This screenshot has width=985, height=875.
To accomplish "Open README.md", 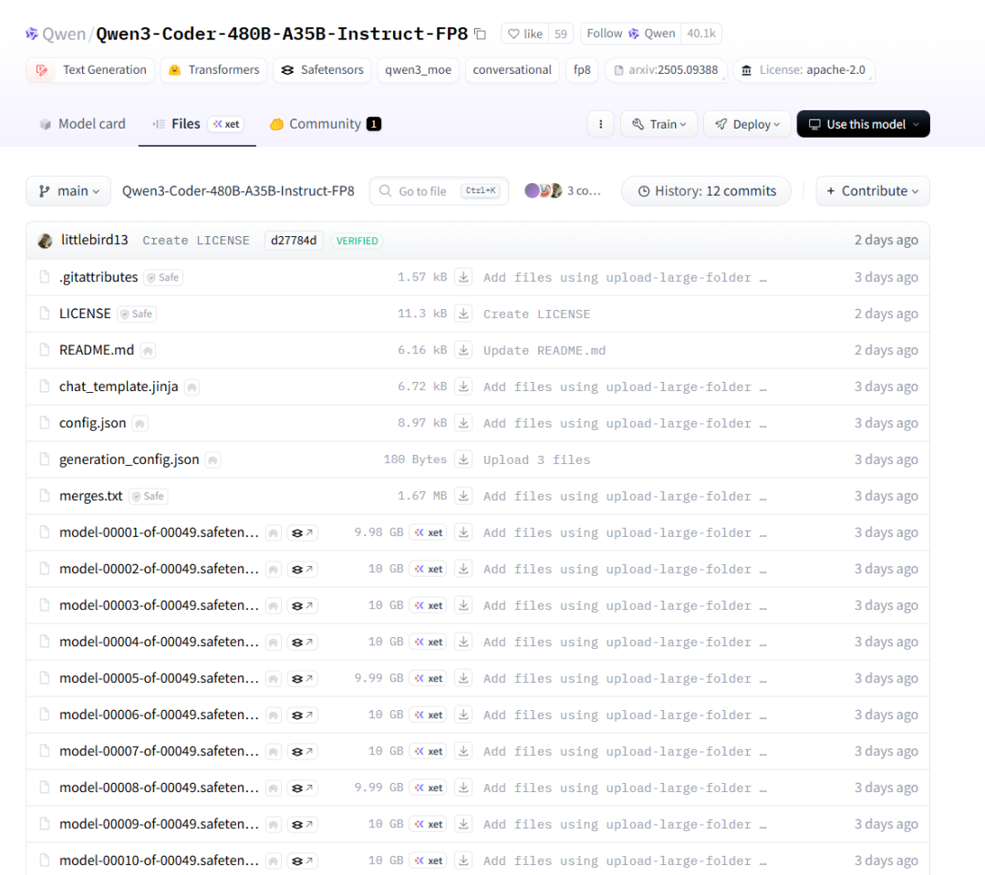I will coord(97,350).
